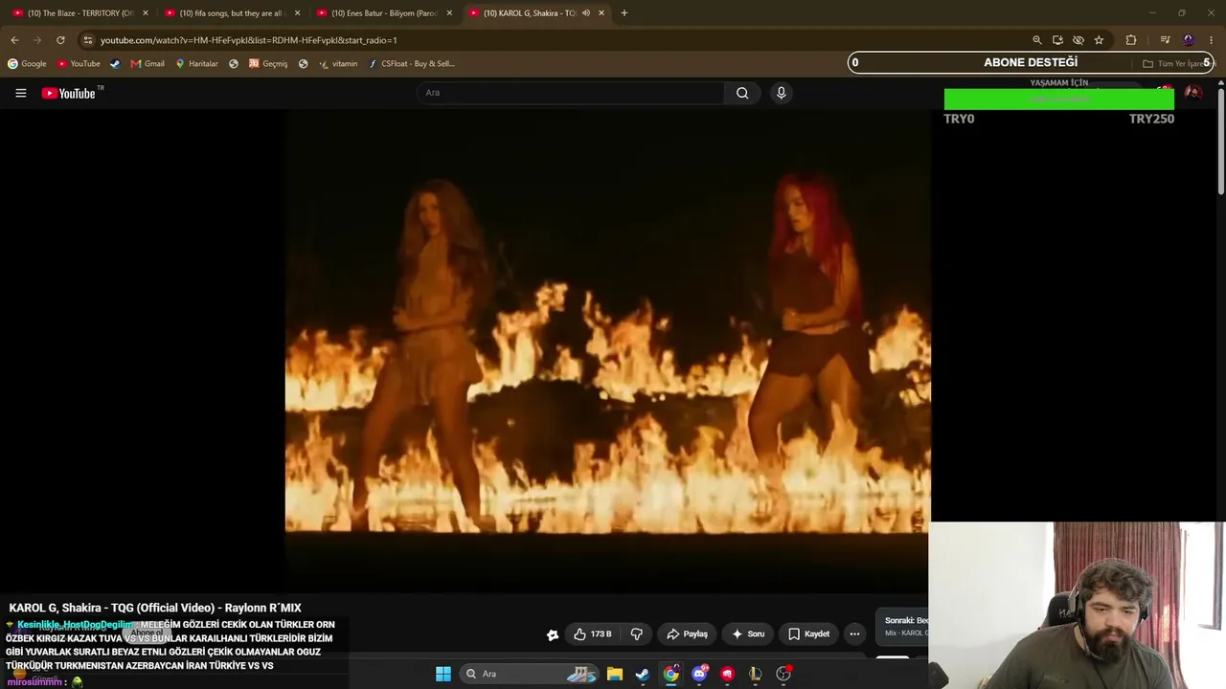Open the Windows Start menu
The width and height of the screenshot is (1226, 689).
click(x=443, y=674)
